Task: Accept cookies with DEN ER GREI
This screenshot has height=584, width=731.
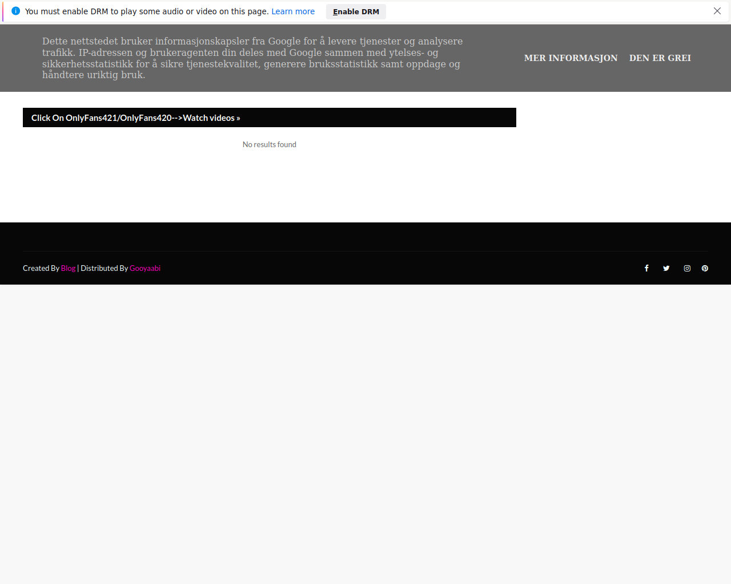Action: (660, 58)
